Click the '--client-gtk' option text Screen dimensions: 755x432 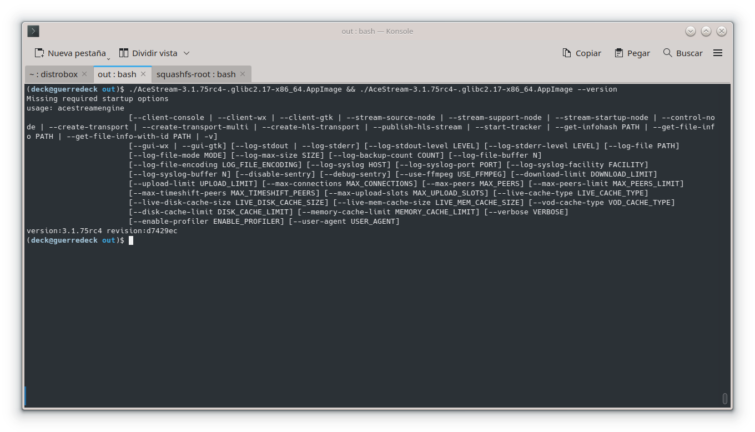306,118
